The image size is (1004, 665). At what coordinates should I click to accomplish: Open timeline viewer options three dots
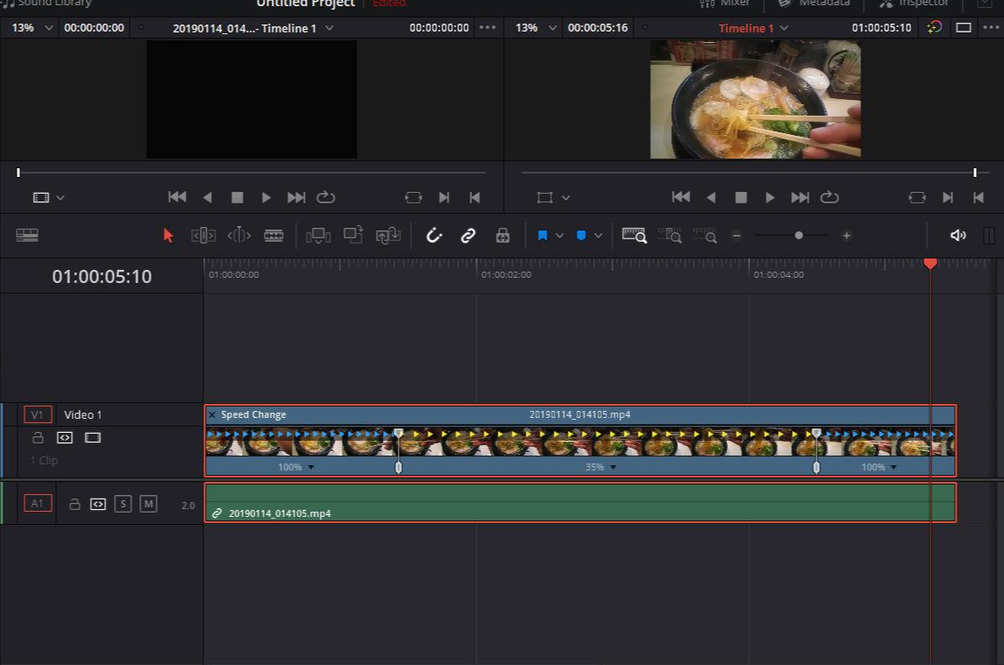pyautogui.click(x=991, y=27)
